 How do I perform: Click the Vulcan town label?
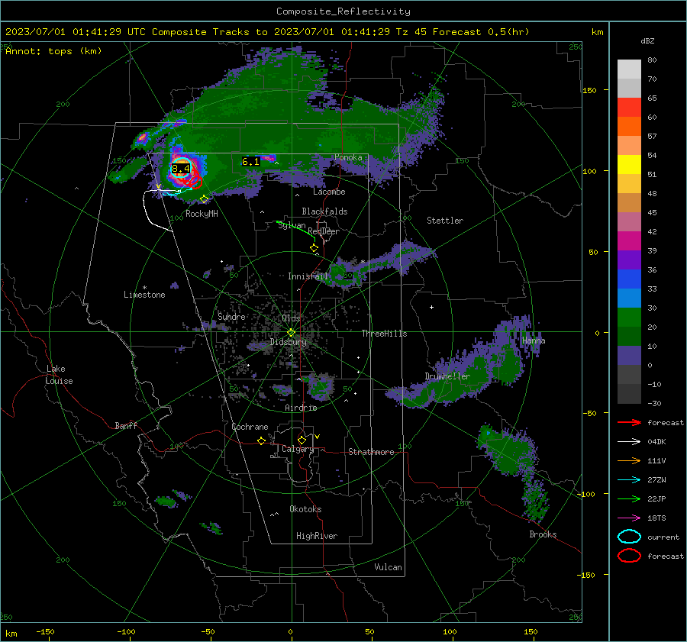(x=388, y=567)
